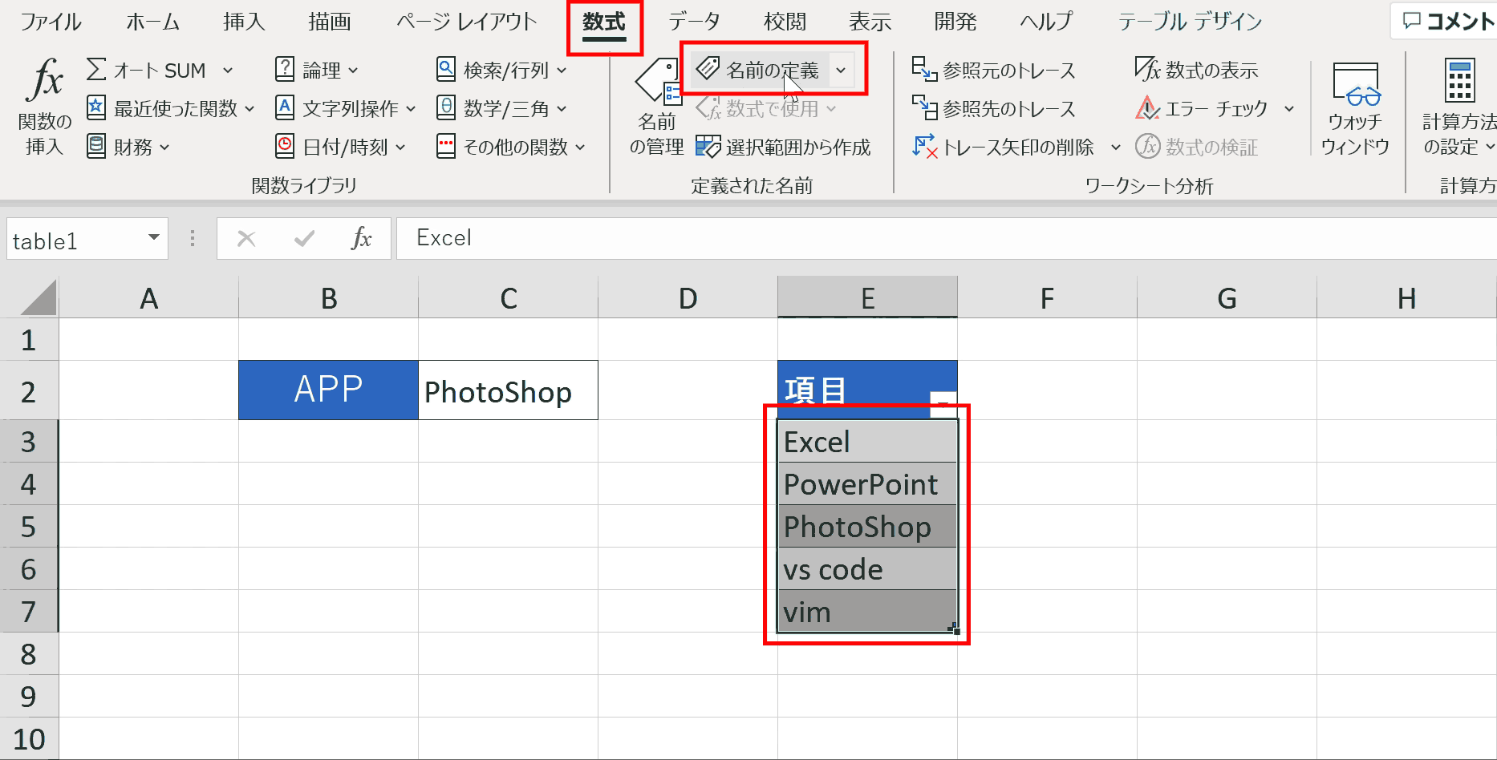This screenshot has width=1497, height=760.
Task: Expand the オート SUM dropdown arrow
Action: pyautogui.click(x=228, y=71)
